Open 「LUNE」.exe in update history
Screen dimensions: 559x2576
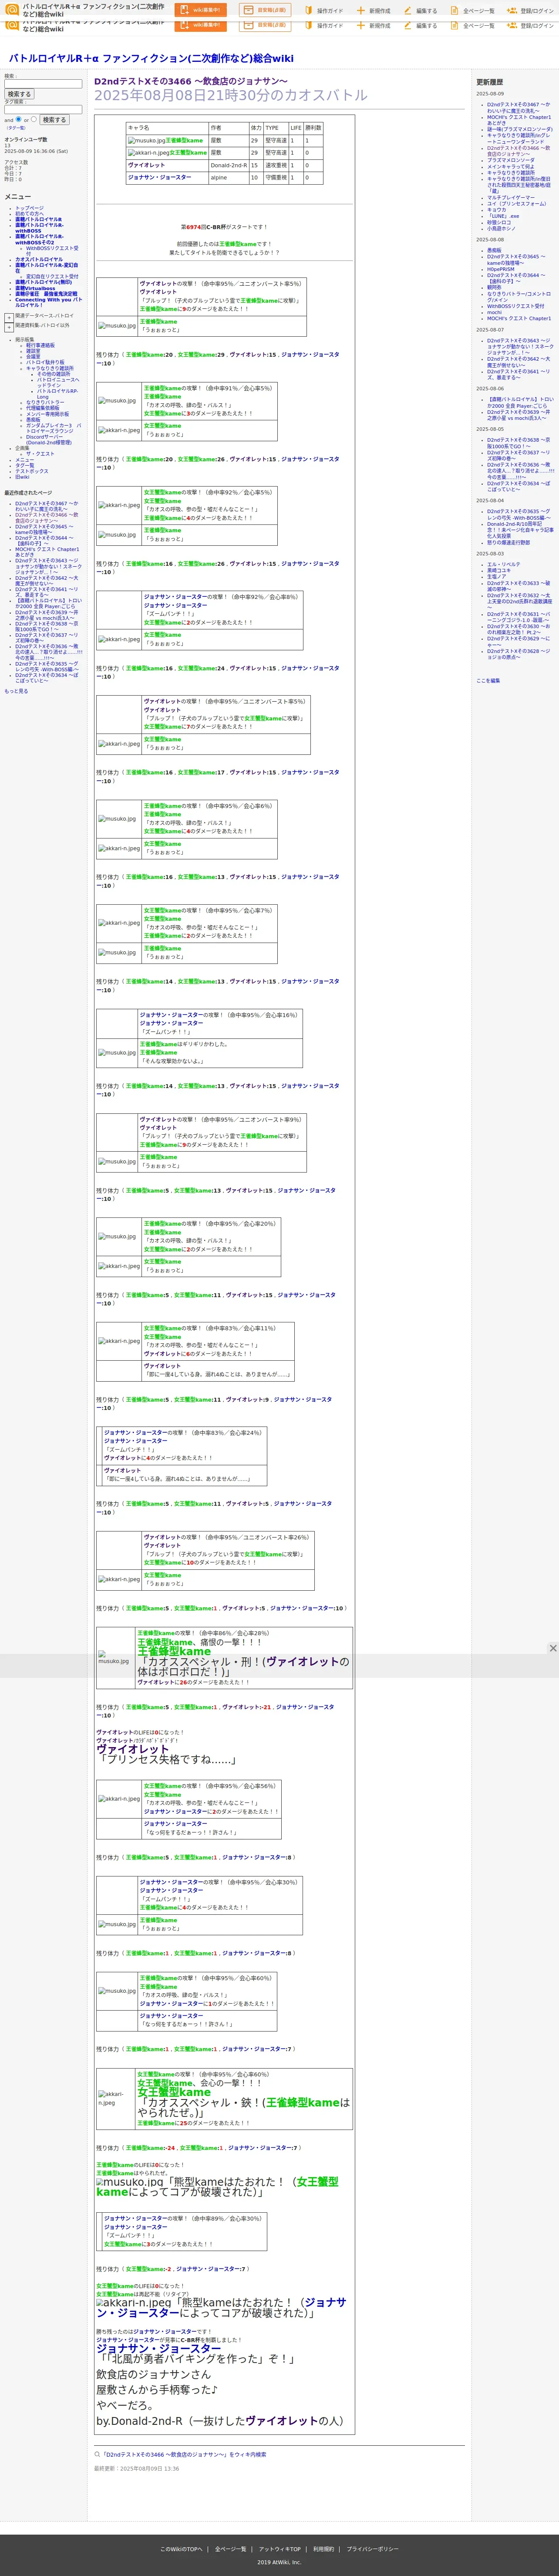point(503,216)
